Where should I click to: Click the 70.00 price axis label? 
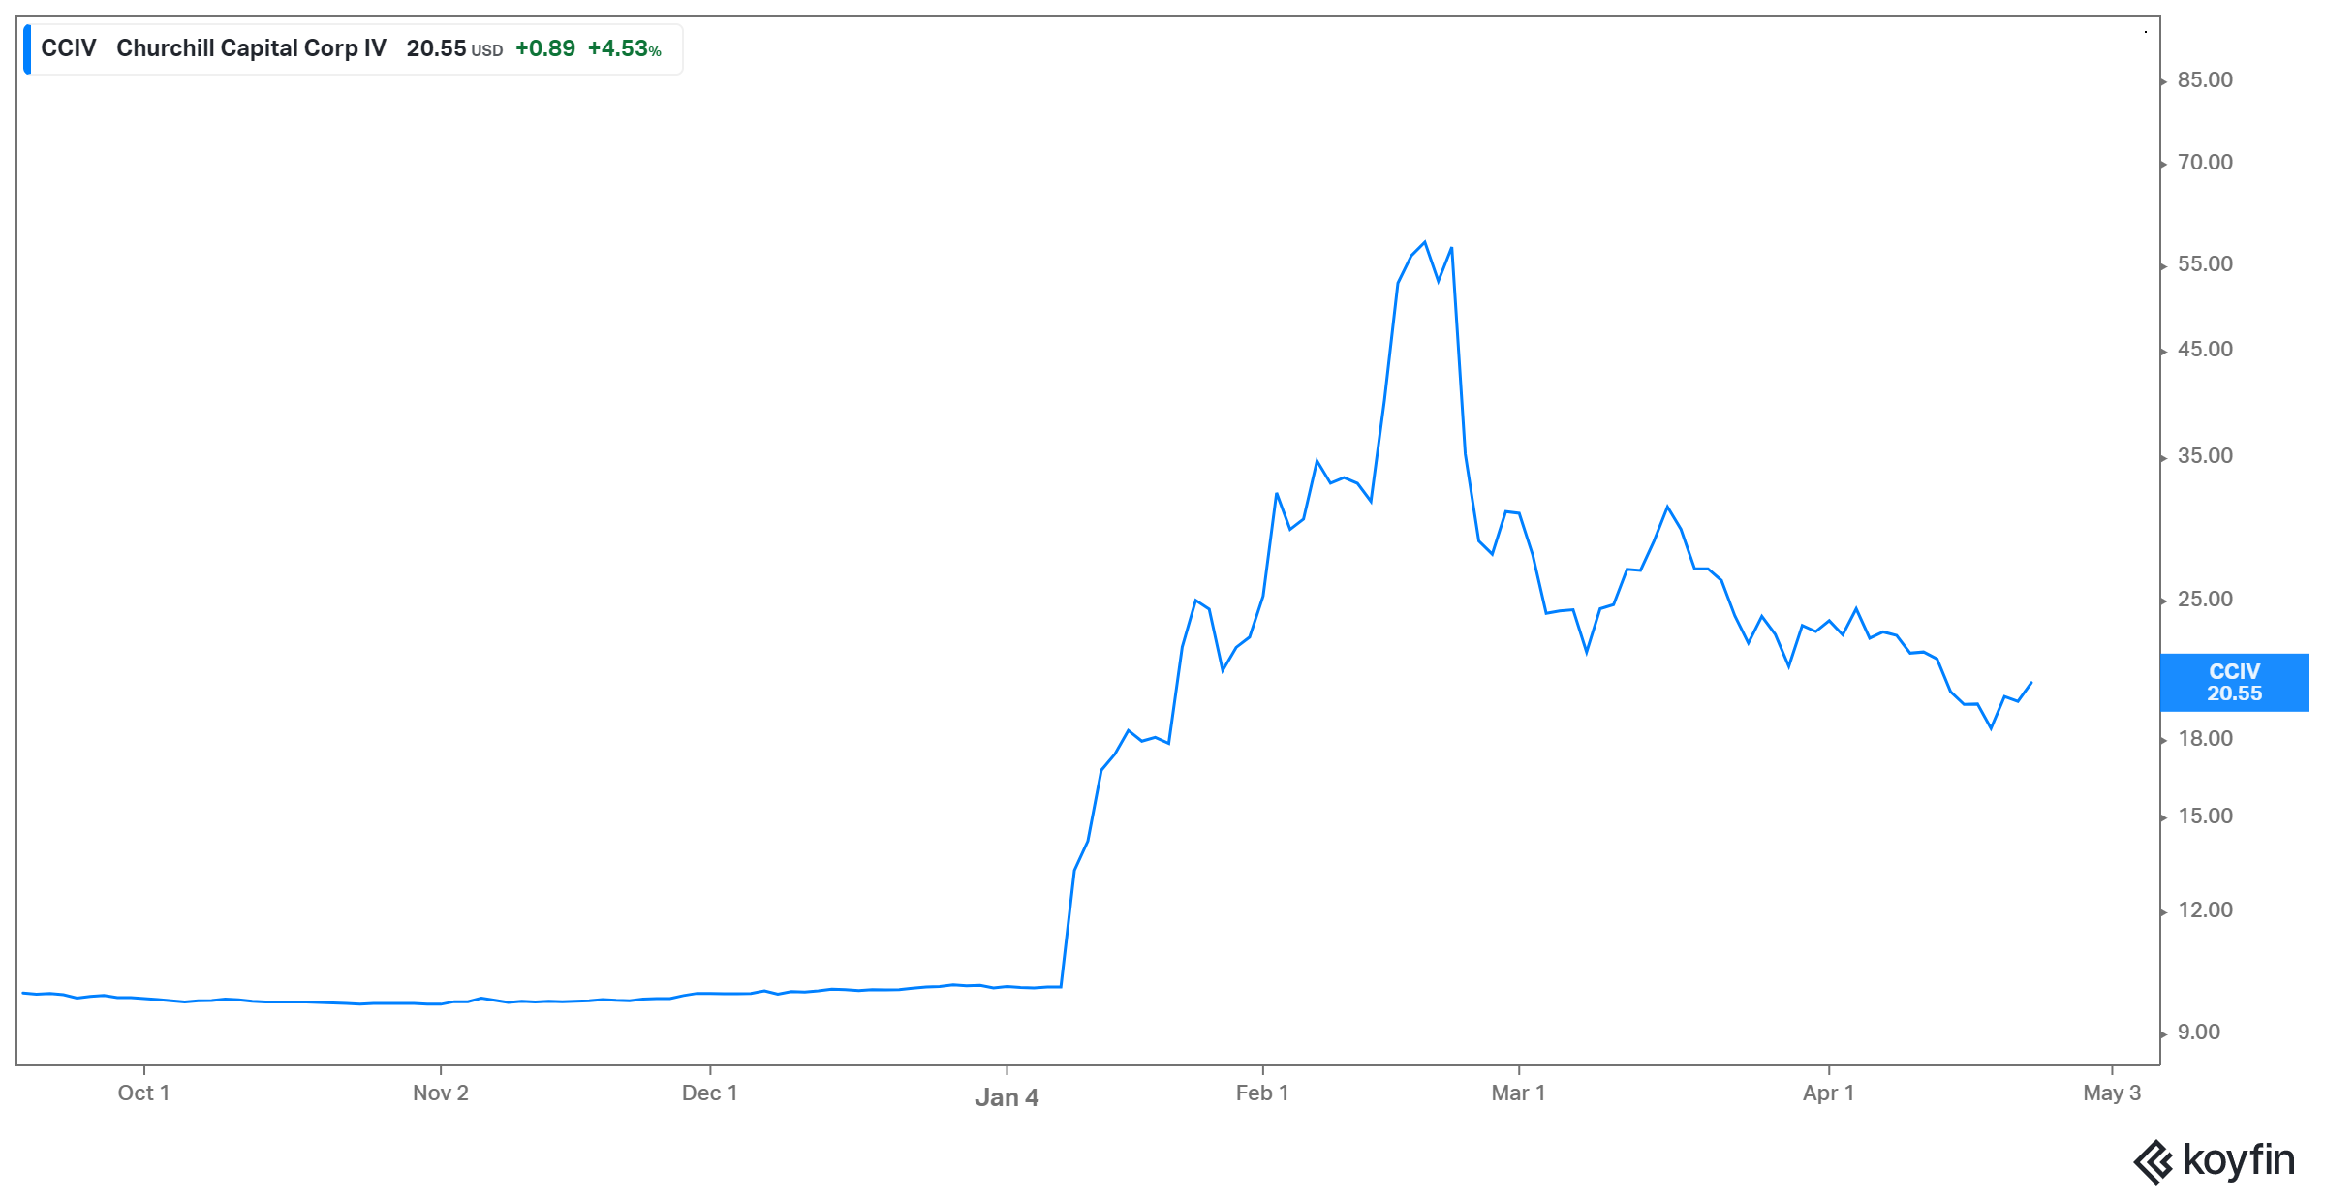point(2205,163)
